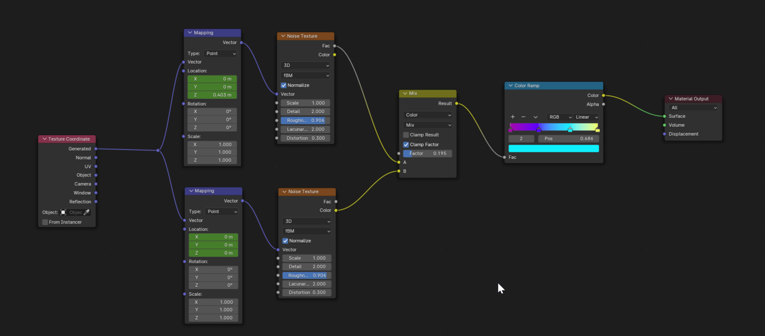Click the Camera output socket
The width and height of the screenshot is (765, 336).
tap(96, 184)
